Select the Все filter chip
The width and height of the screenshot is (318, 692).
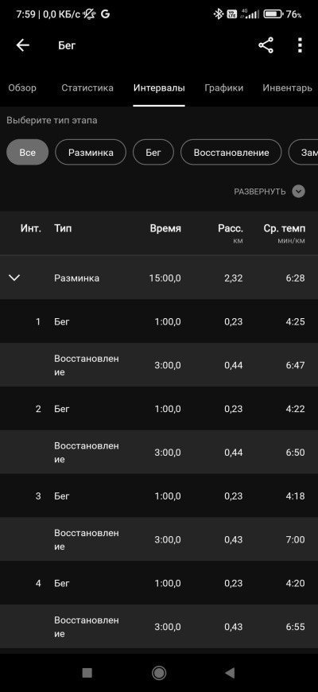(x=27, y=152)
